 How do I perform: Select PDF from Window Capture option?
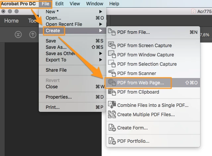coord(153,55)
